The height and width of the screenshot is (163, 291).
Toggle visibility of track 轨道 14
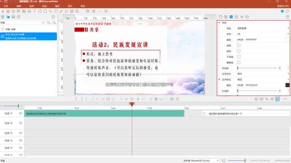point(21,140)
